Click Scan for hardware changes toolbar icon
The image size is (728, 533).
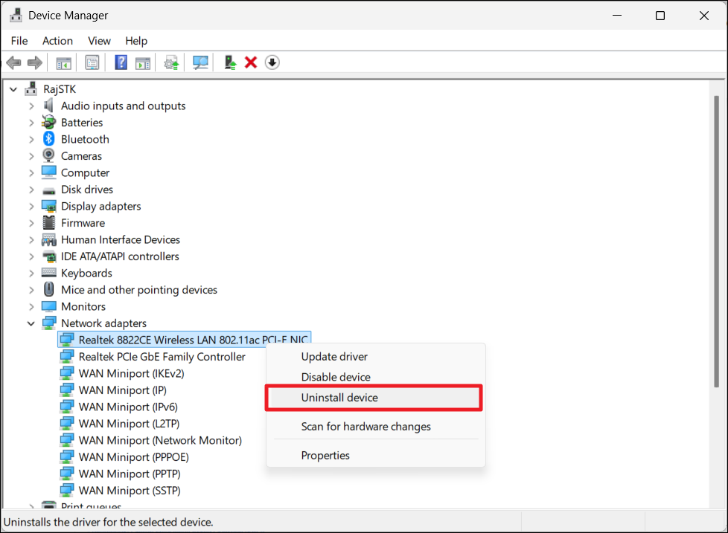(200, 62)
